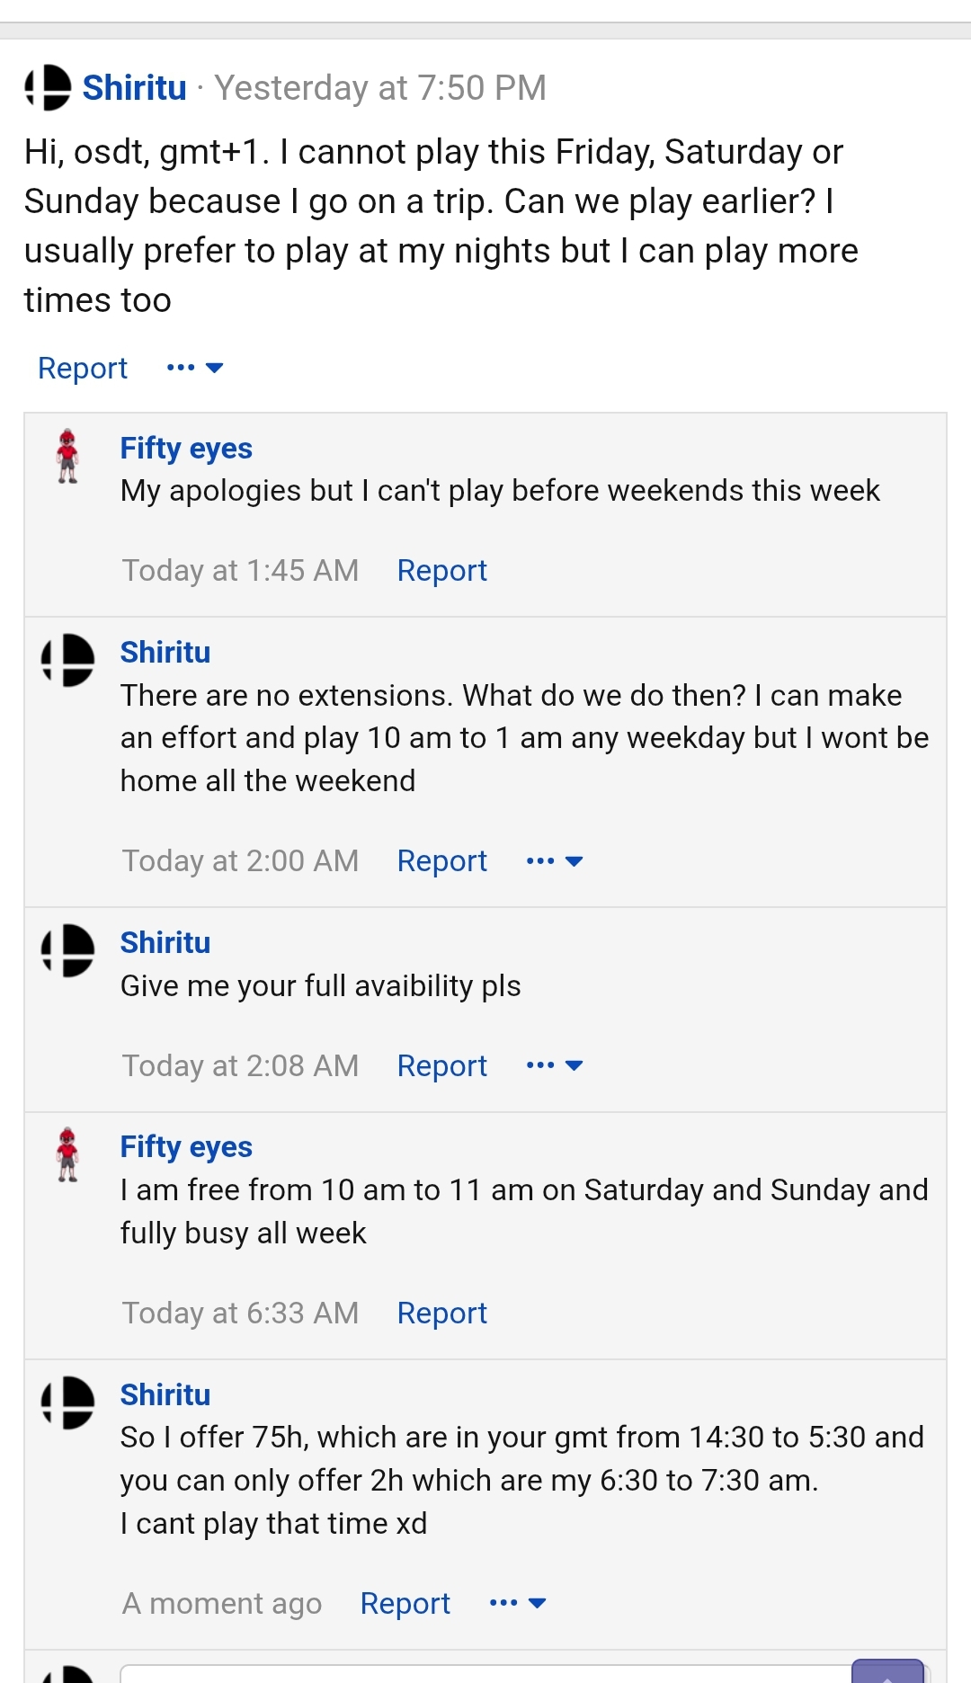
Task: Report the 'A moment ago' reply
Action: [405, 1604]
